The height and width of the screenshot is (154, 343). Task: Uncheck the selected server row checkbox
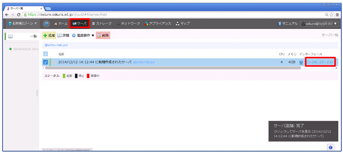(46, 62)
